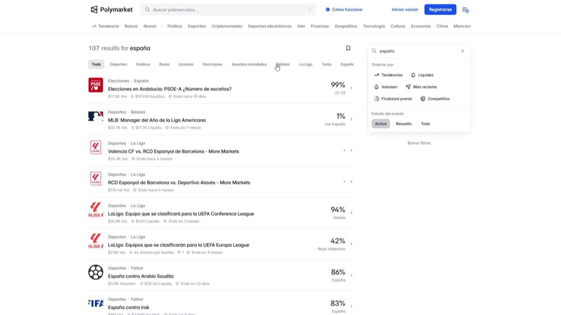Click soccer ball icon for España contra Arabia Saudita

coord(96,272)
